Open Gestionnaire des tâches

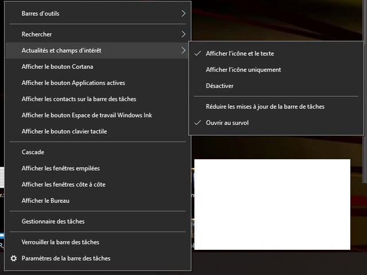(x=98, y=221)
